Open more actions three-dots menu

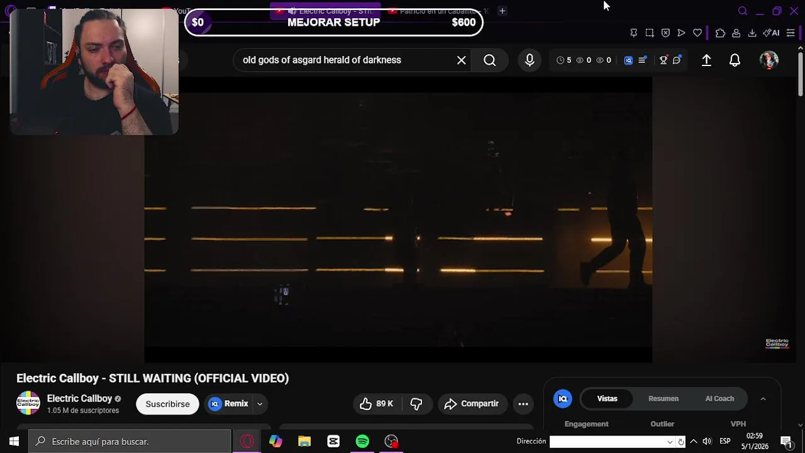coord(523,404)
